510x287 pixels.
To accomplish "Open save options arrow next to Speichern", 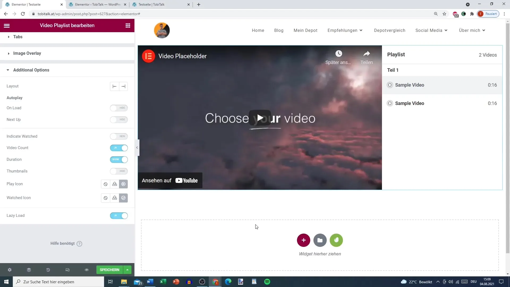I will click(x=127, y=270).
